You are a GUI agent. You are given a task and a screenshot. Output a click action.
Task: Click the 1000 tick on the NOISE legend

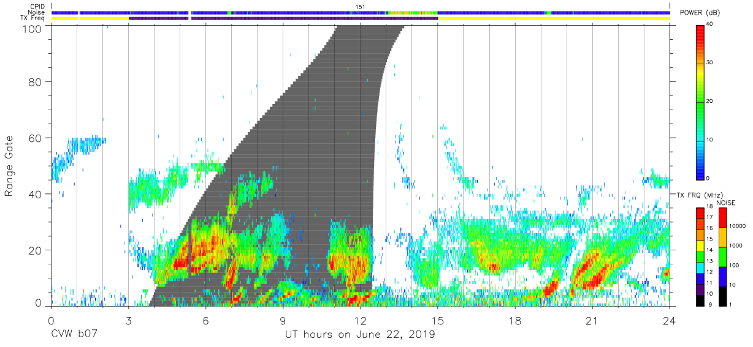click(736, 245)
